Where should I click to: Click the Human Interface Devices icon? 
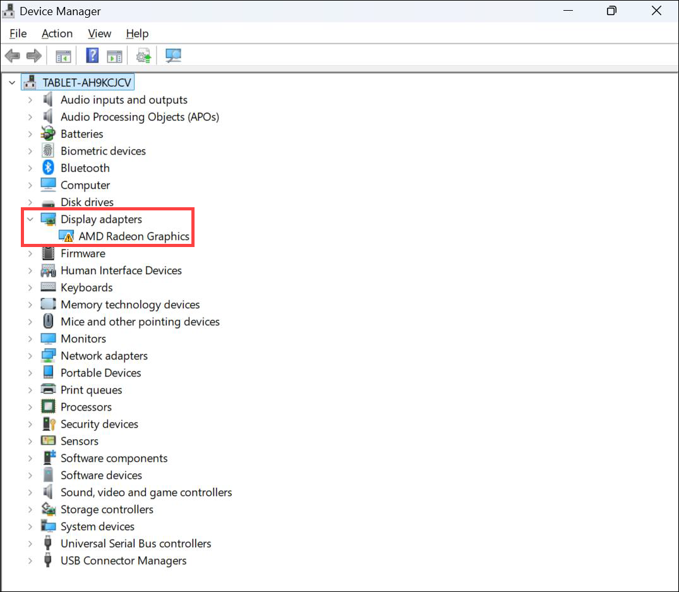click(x=48, y=270)
